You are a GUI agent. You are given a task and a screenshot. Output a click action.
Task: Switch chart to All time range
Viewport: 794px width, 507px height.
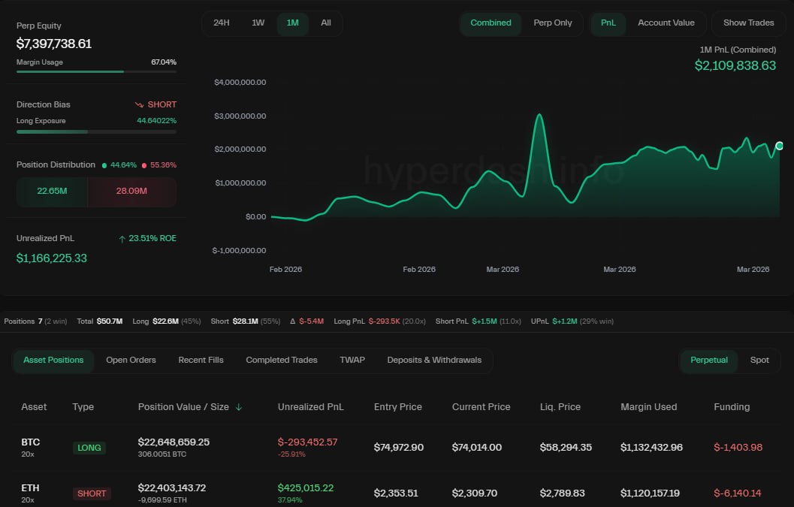(325, 23)
